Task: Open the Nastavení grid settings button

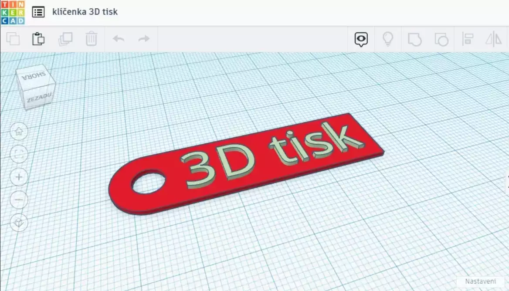Action: pos(480,281)
